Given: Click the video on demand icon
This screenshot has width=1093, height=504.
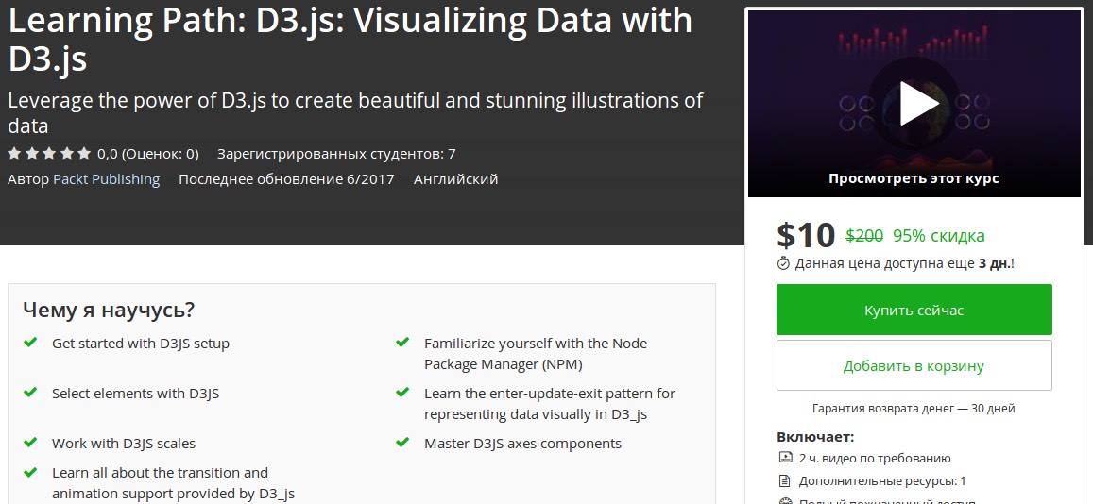Looking at the screenshot, I should click(784, 458).
